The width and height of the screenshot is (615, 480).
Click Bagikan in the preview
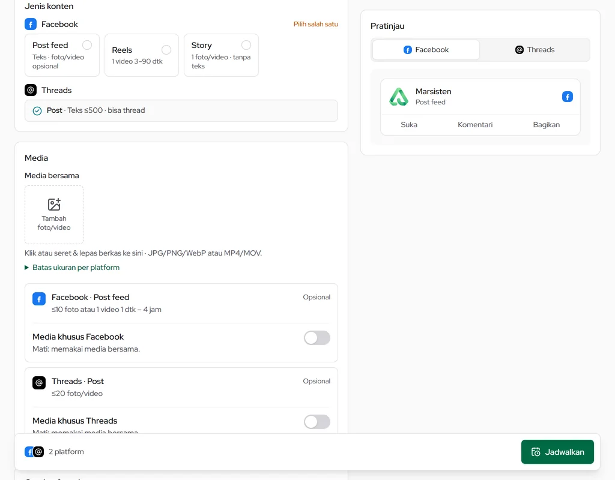[x=546, y=125]
